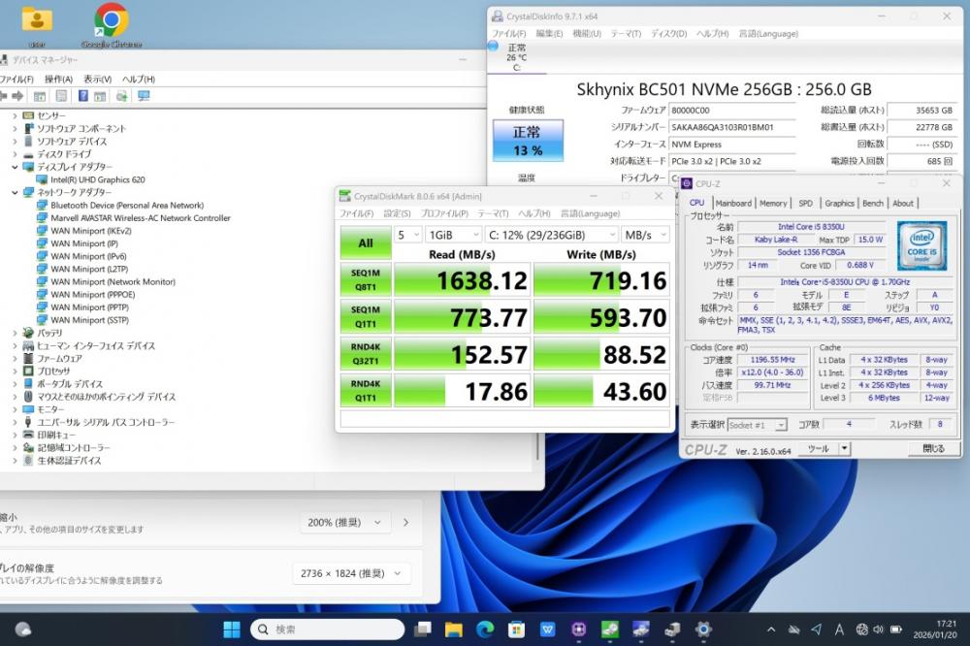This screenshot has width=970, height=646.
Task: Click scan for hardware changes monitor icon
Action: click(x=144, y=96)
